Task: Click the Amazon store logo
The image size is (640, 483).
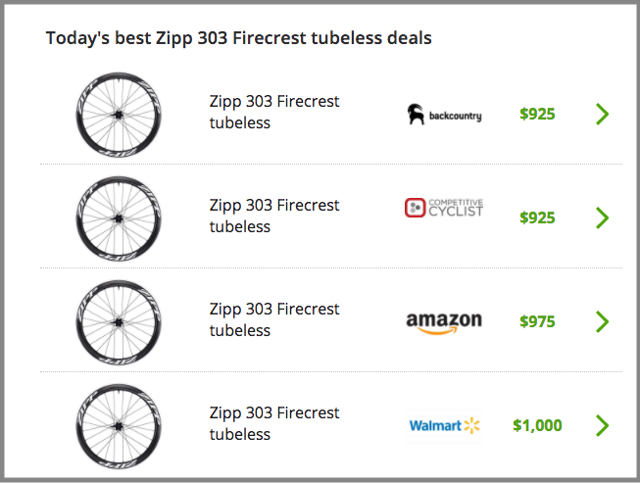Action: pos(444,322)
